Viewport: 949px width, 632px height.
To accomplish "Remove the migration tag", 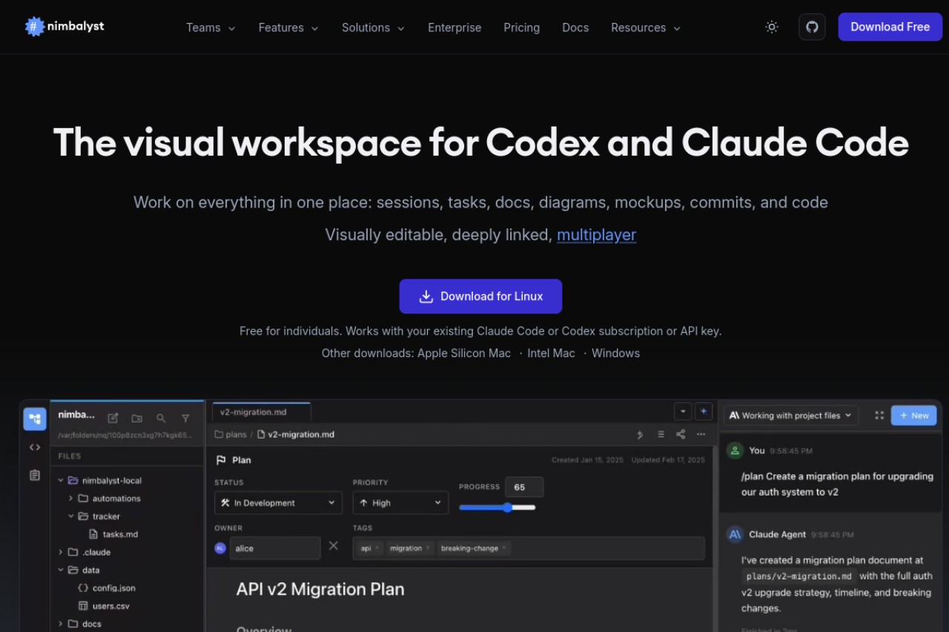I will [x=428, y=548].
